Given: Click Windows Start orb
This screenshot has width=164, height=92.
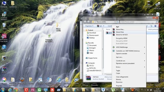Looking at the screenshot, I should [3, 90].
